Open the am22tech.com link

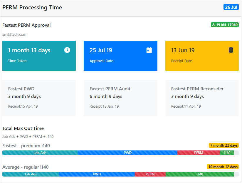[14, 35]
